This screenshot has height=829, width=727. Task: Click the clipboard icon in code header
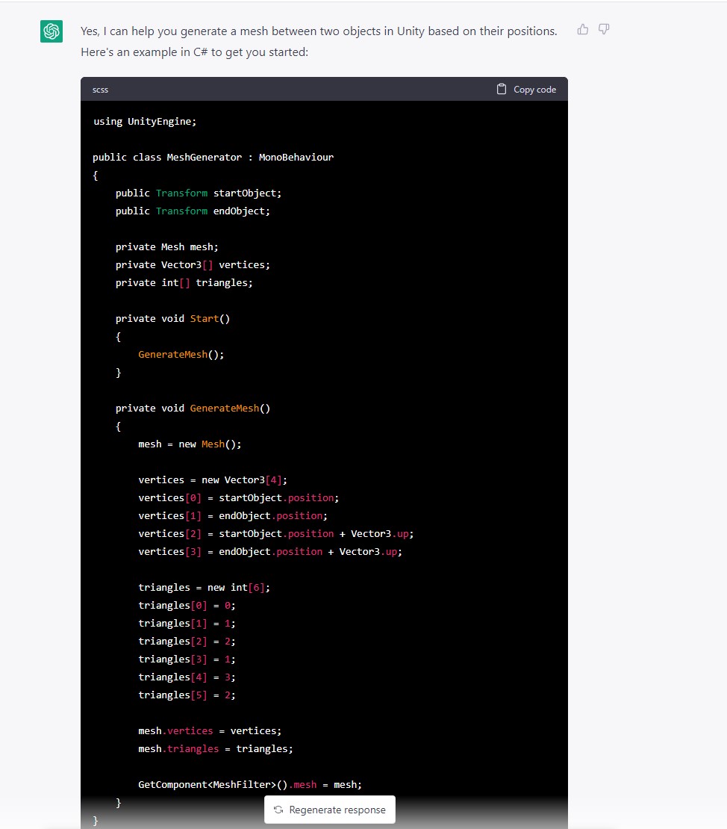click(x=502, y=89)
